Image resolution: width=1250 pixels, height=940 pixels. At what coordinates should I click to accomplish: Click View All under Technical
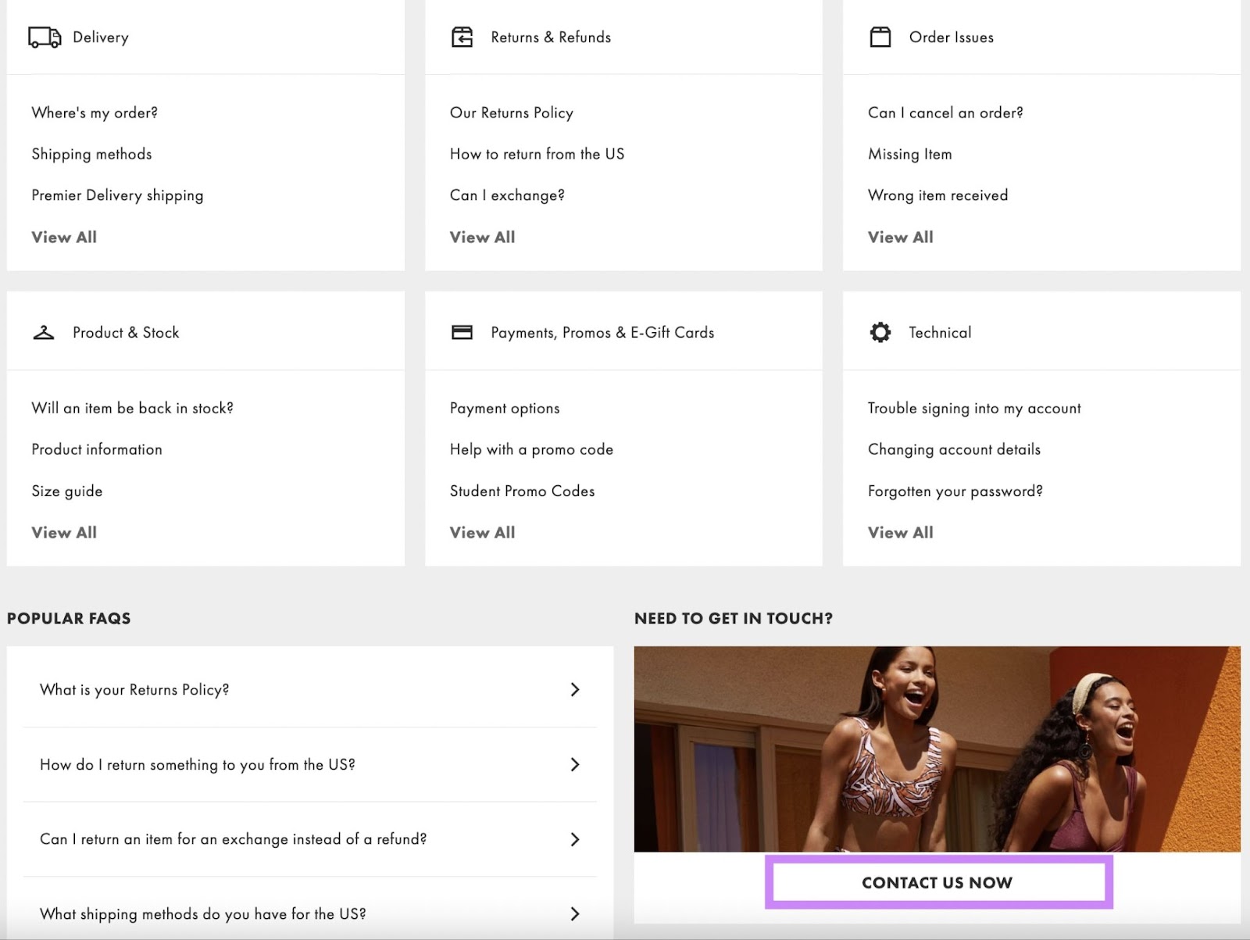point(900,532)
